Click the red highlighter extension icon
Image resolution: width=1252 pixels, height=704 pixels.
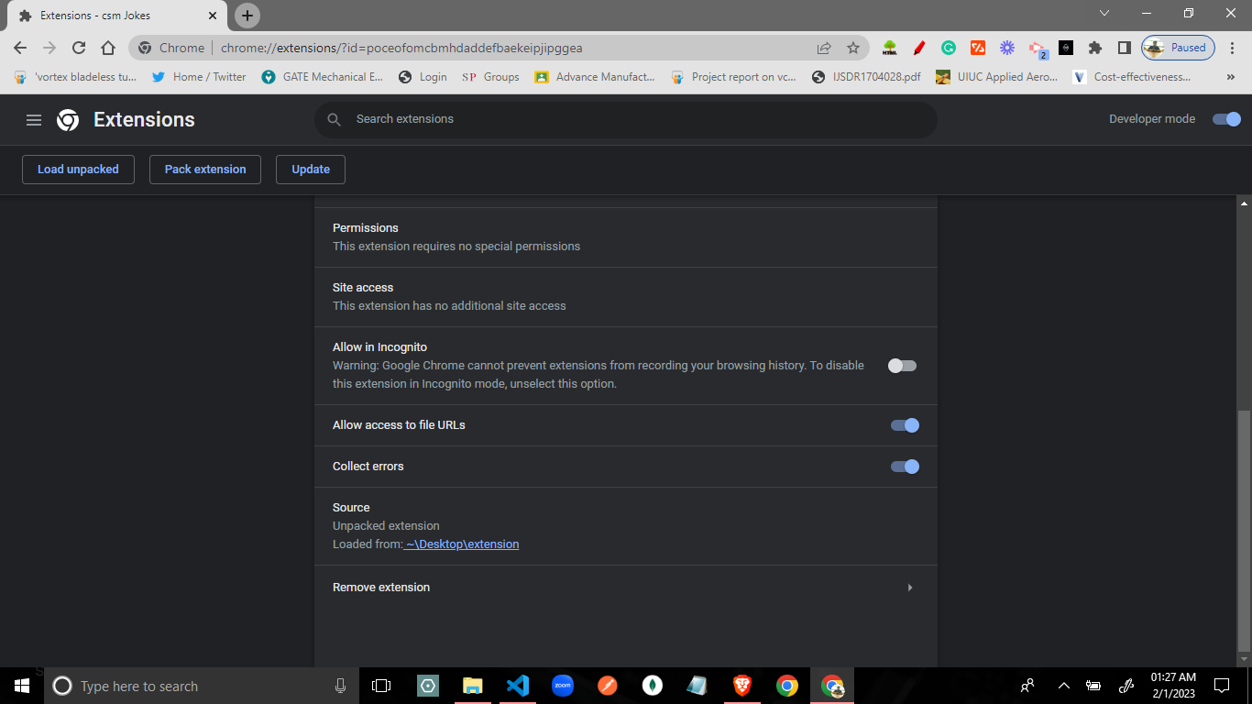pos(918,47)
